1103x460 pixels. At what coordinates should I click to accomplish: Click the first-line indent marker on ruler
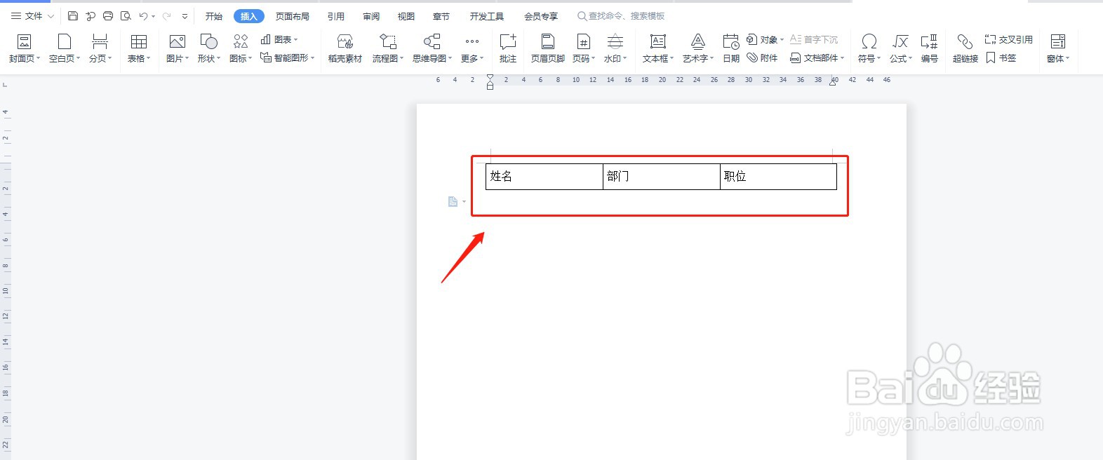click(x=490, y=76)
